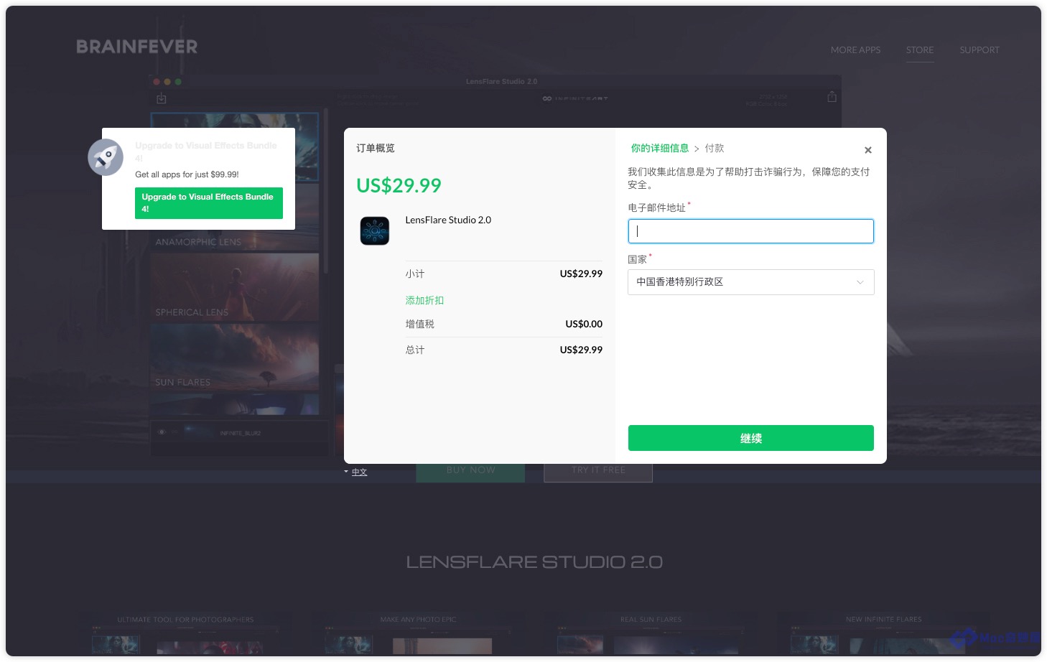Screen dimensions: 1047x662
Task: Click the LensFlare Studio 2.0 product name
Action: coord(448,220)
